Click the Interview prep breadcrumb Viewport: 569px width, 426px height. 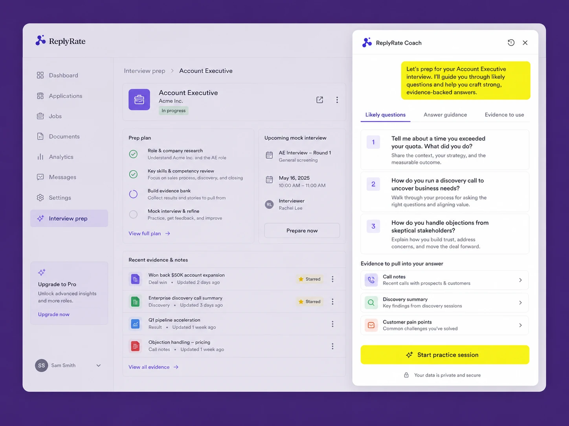pyautogui.click(x=145, y=71)
